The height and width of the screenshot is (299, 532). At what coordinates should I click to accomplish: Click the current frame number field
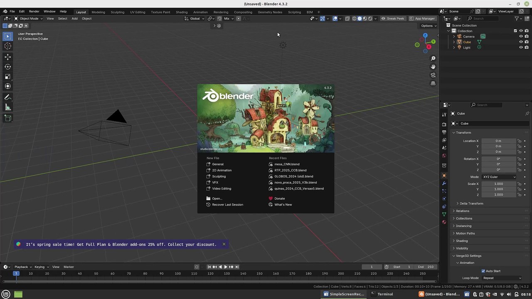coord(372,267)
